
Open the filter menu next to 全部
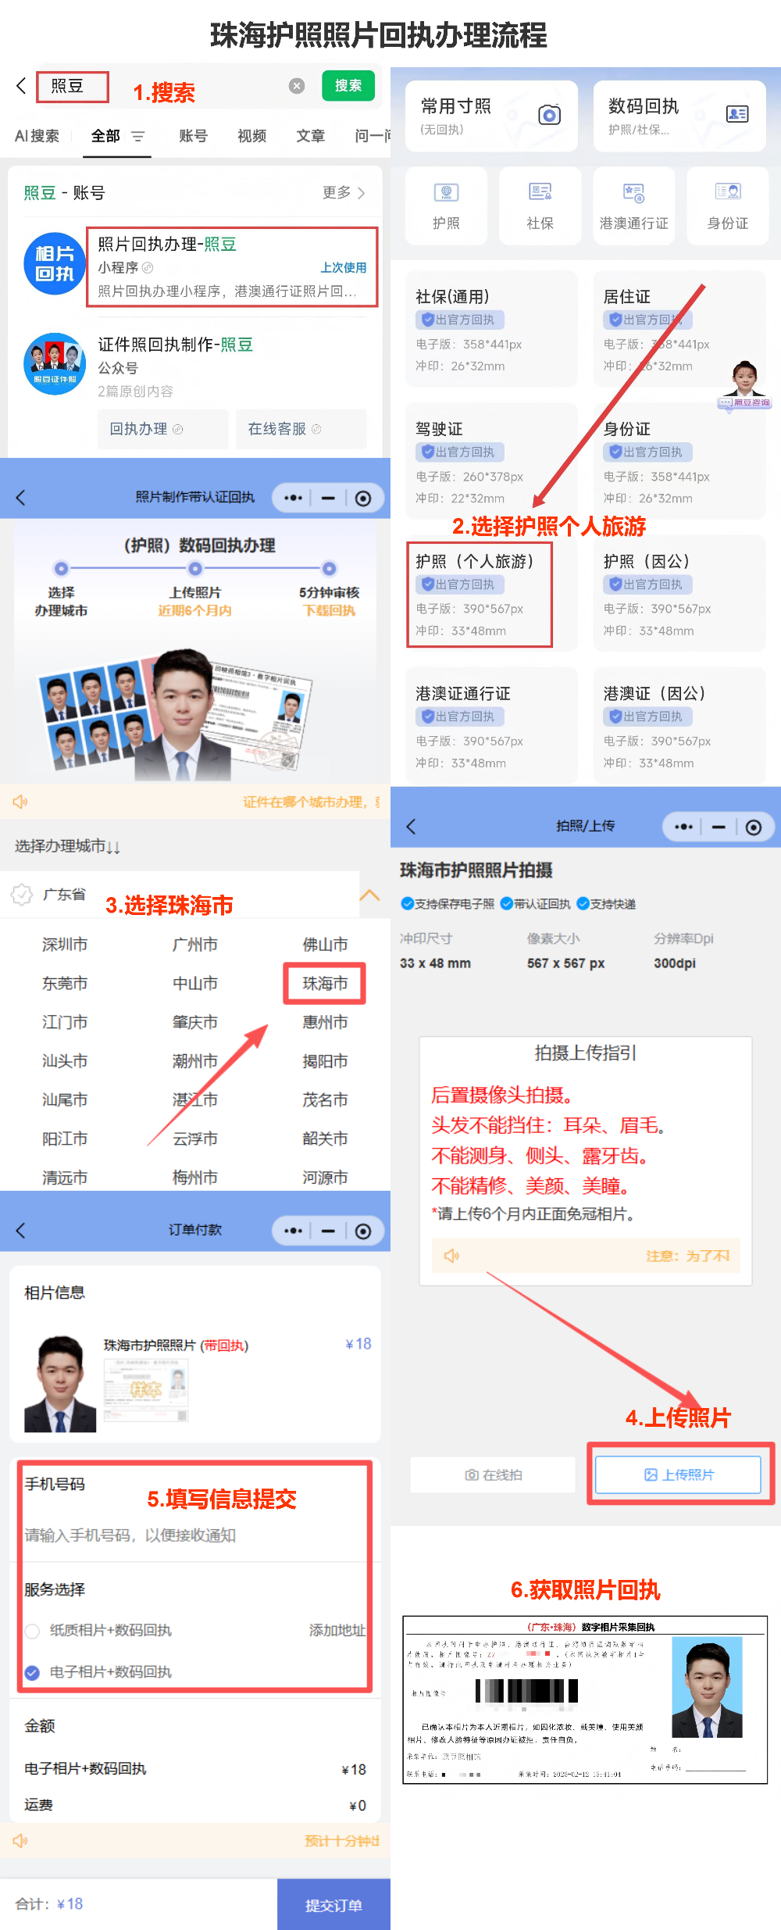[x=138, y=136]
